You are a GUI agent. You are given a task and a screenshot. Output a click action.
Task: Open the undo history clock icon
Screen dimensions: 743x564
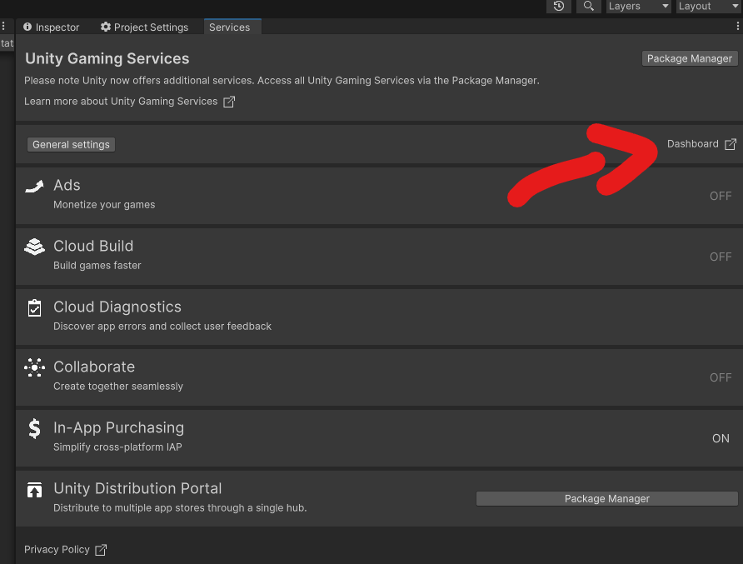point(559,6)
